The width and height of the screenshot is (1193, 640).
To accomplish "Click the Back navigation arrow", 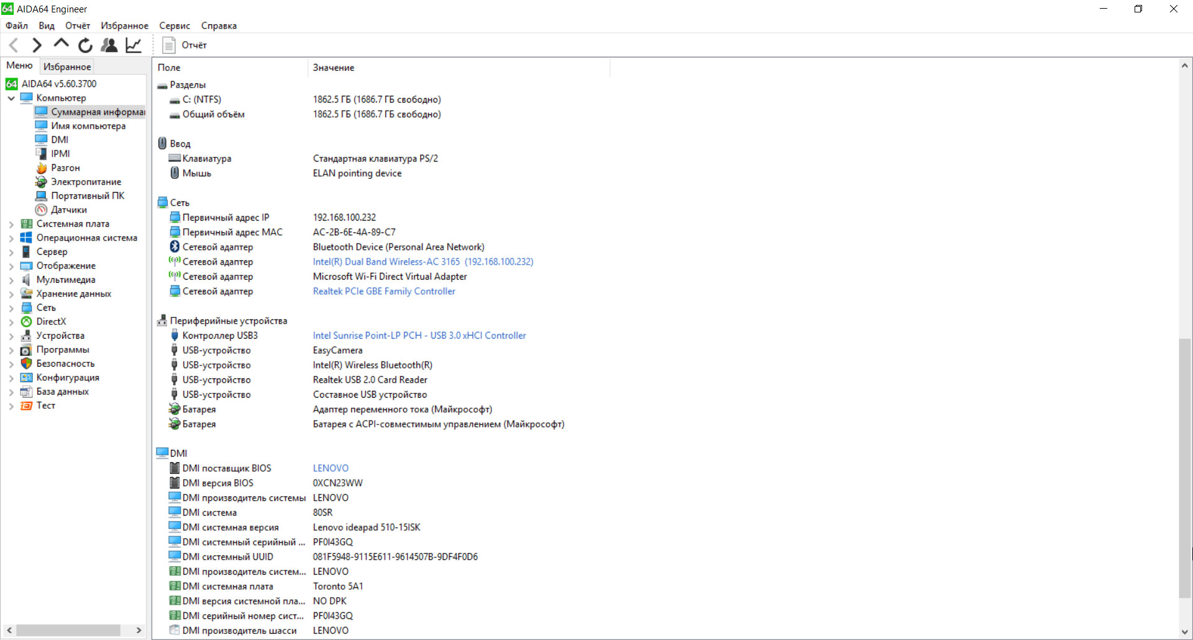I will tap(14, 45).
